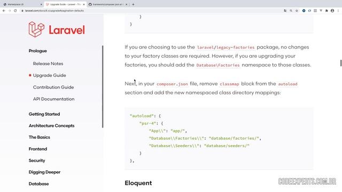Expand the Security section

(37, 161)
